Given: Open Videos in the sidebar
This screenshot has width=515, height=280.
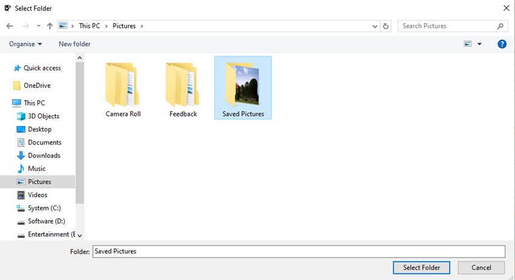Looking at the screenshot, I should tap(38, 195).
